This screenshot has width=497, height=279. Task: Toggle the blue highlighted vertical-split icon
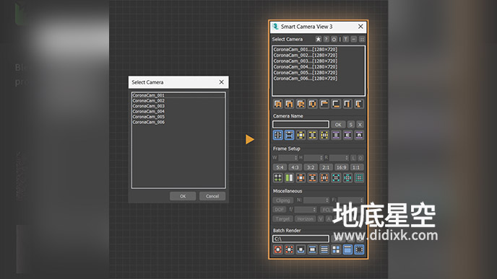pyautogui.click(x=277, y=135)
